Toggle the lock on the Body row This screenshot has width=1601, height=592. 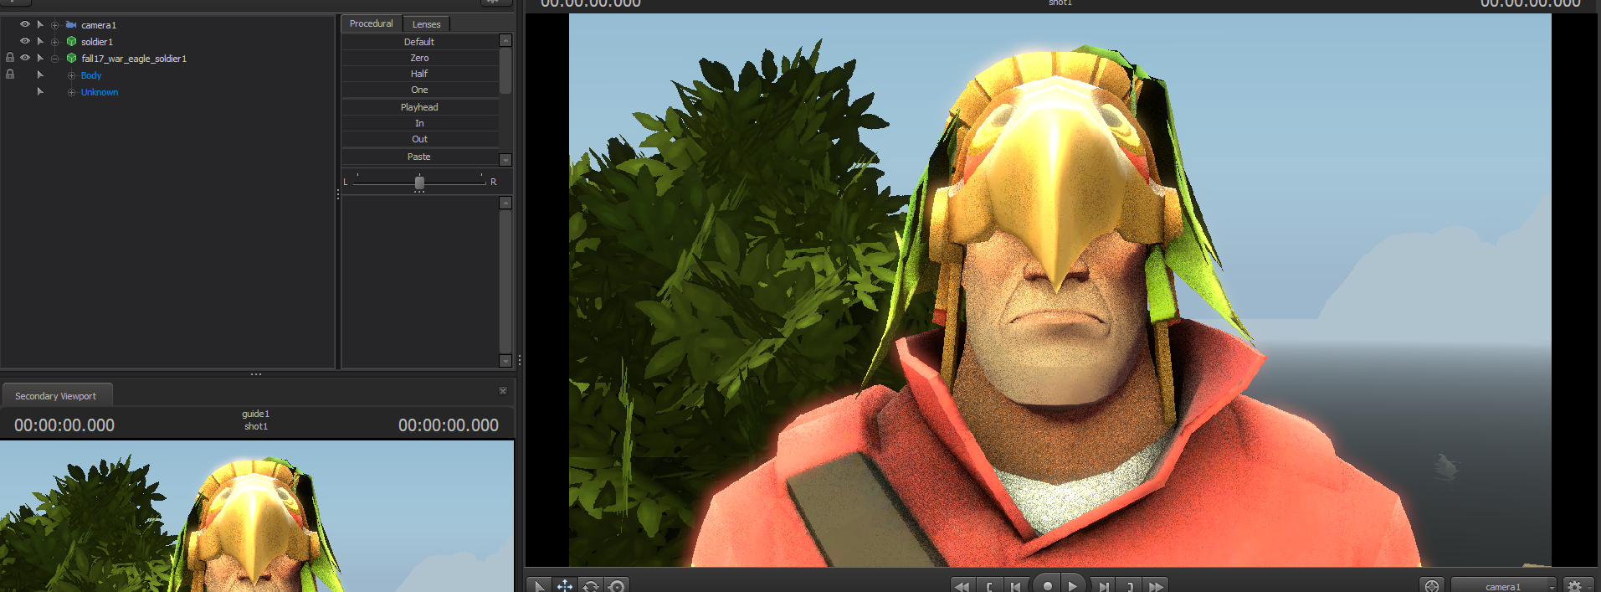pyautogui.click(x=10, y=75)
